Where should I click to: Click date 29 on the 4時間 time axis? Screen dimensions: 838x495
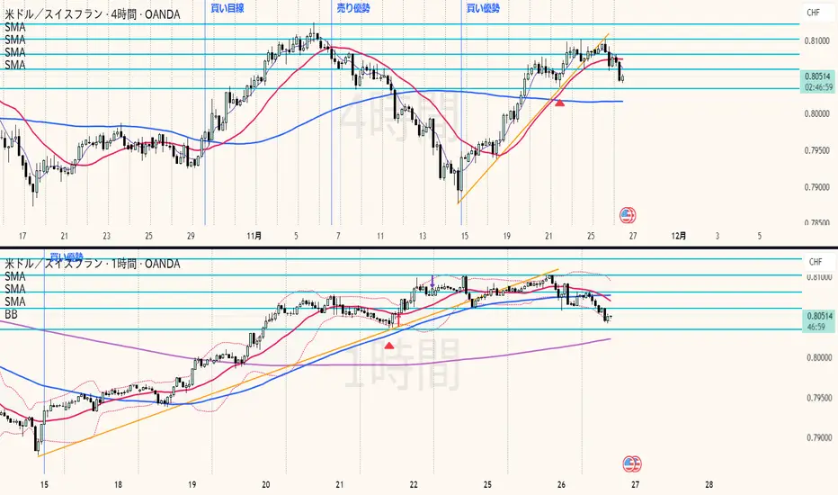(191, 236)
